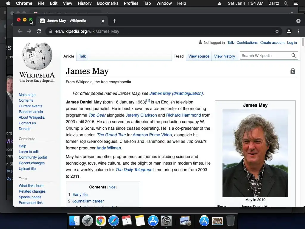This screenshot has height=229, width=305.
Task: Open Calendar from the Dock
Action: (127, 221)
